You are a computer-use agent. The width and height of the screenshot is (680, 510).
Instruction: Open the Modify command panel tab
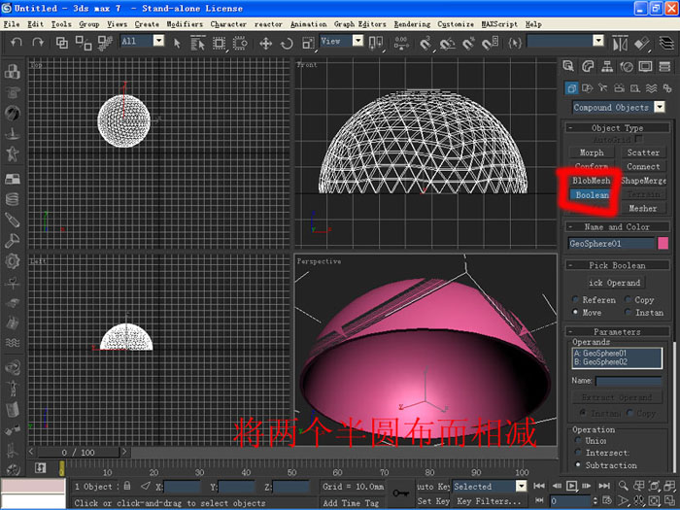588,66
